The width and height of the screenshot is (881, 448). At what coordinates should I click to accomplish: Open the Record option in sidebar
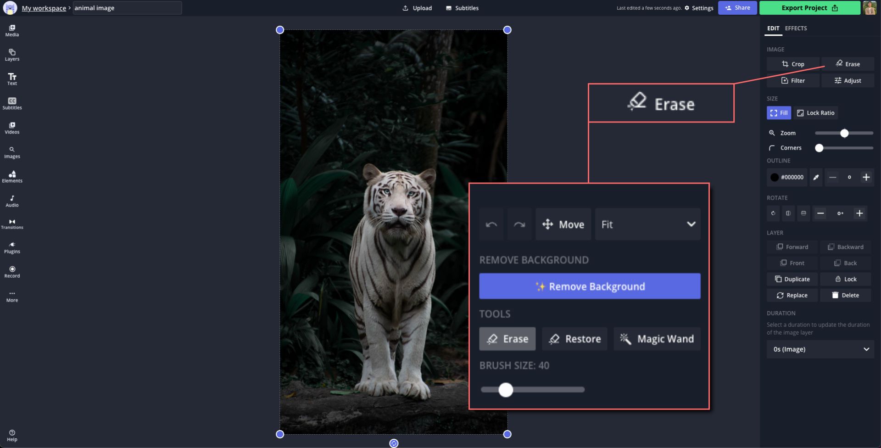(12, 272)
